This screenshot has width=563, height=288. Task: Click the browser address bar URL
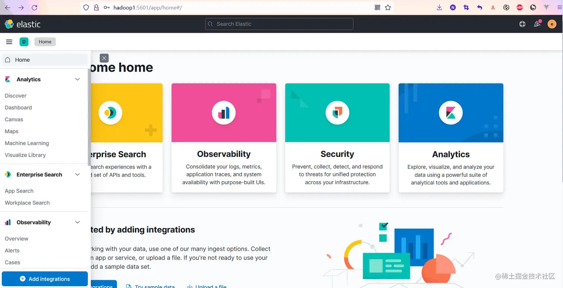click(x=148, y=7)
